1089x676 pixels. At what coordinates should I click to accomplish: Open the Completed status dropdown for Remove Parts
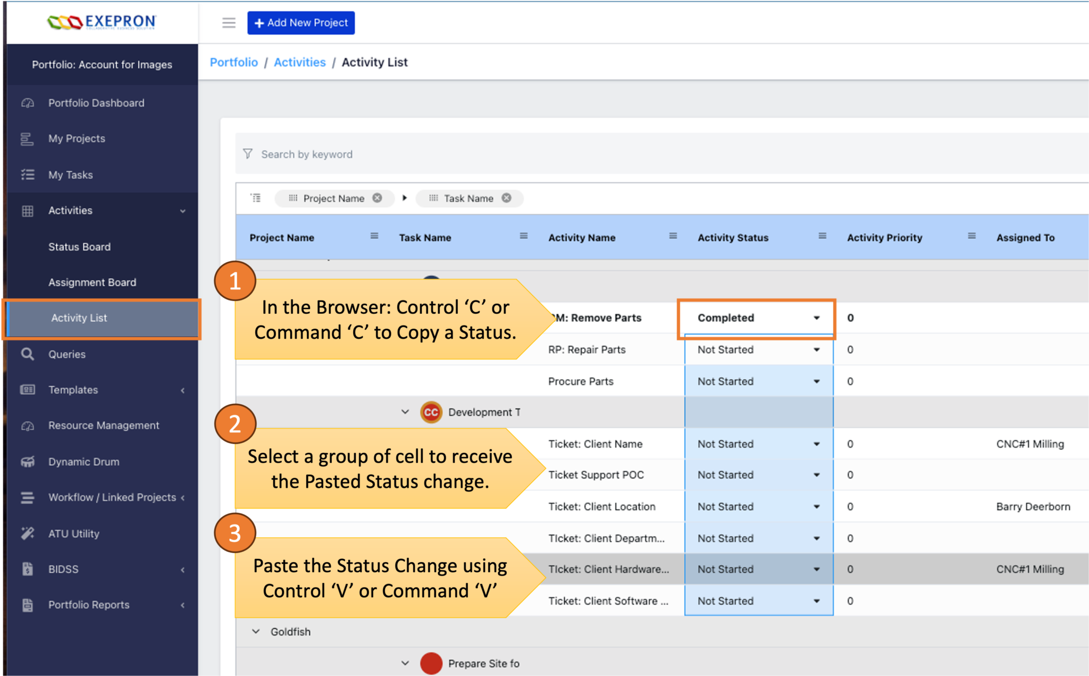click(x=816, y=318)
